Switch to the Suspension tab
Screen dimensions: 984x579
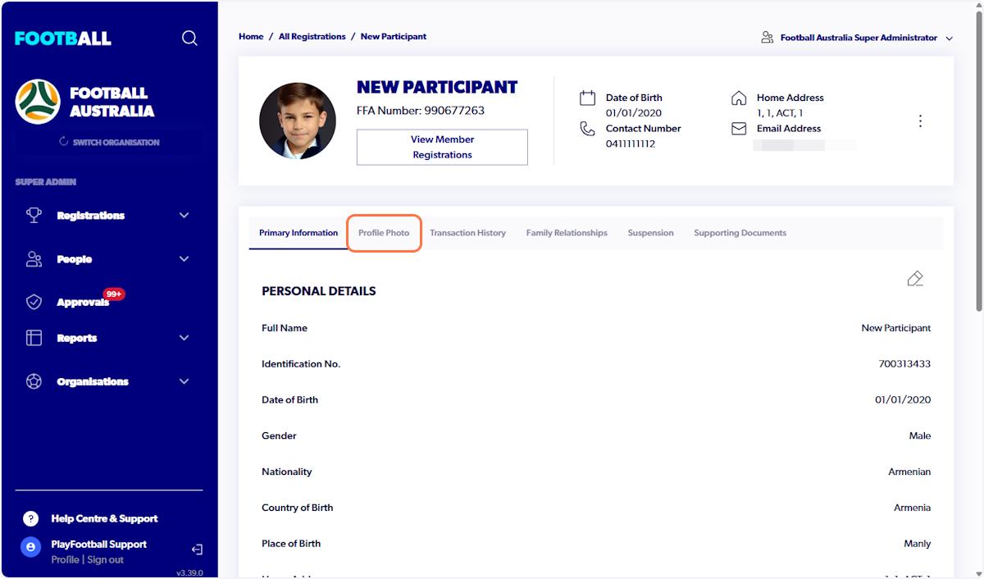point(650,233)
